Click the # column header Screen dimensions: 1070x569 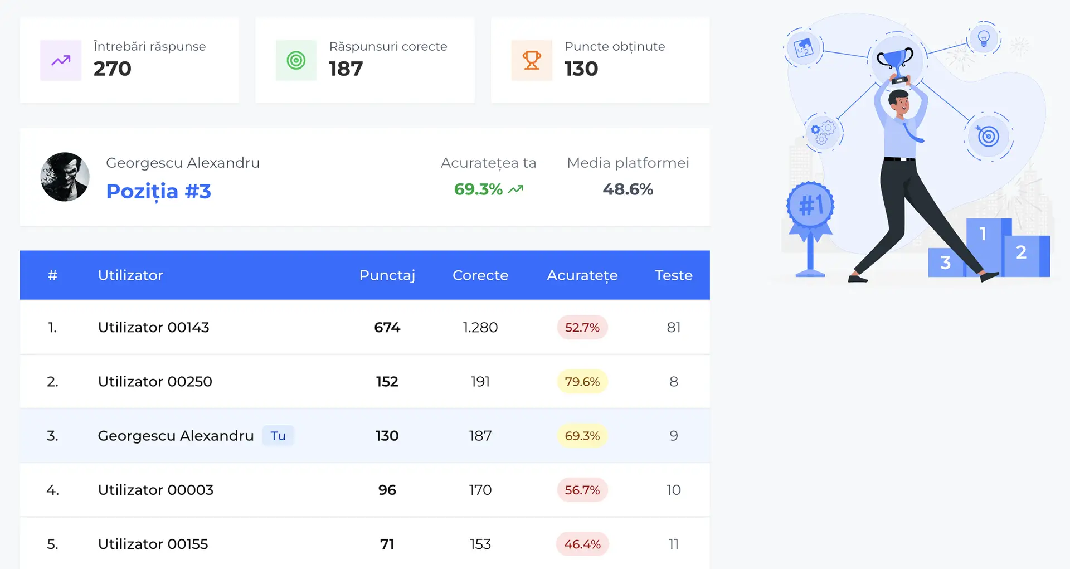click(52, 275)
